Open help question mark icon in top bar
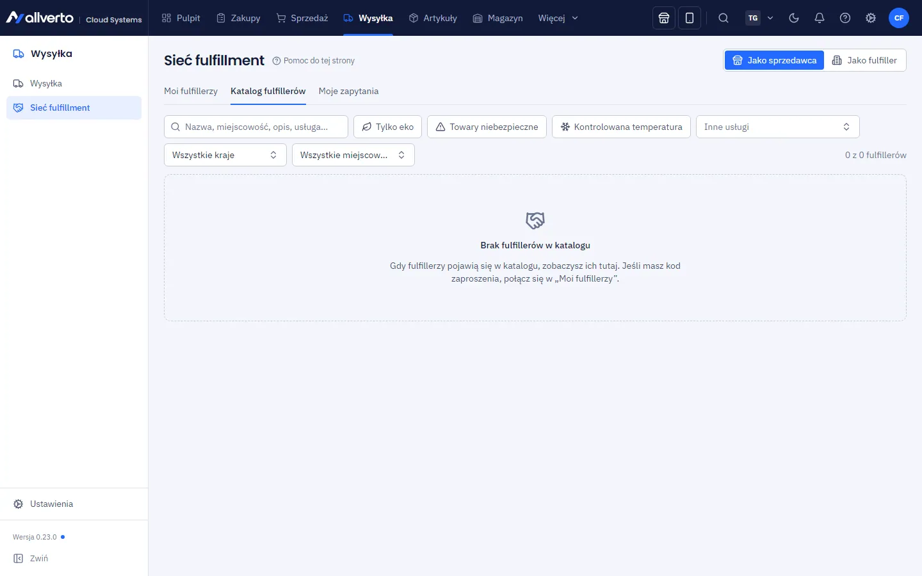 [x=845, y=18]
